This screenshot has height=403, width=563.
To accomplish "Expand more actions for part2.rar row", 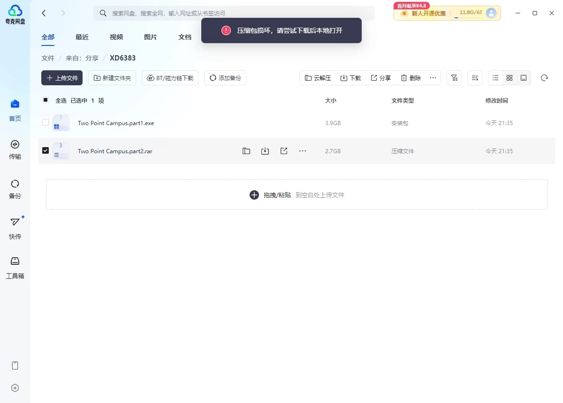I will coord(303,151).
